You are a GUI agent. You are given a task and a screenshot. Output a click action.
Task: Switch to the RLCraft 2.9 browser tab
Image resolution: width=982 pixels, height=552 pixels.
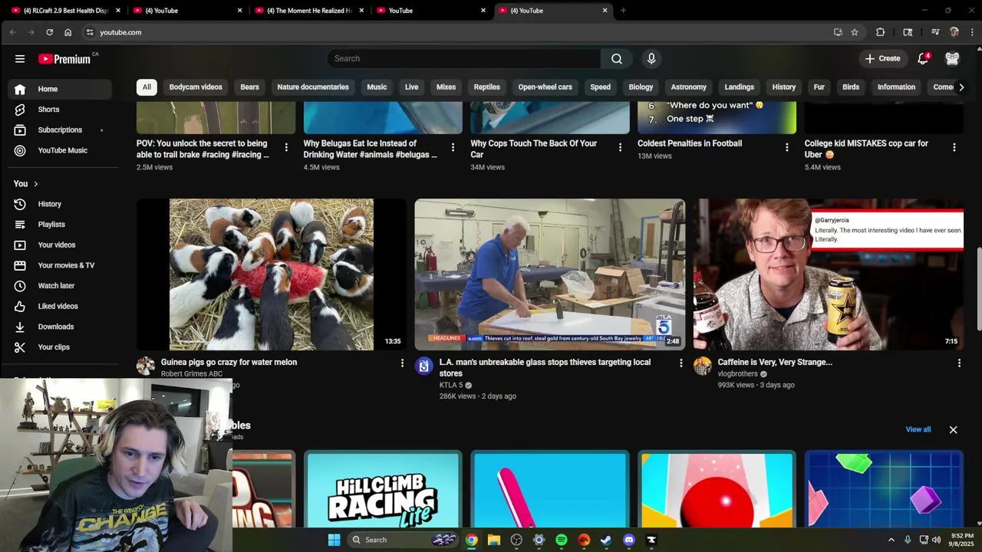coord(65,11)
